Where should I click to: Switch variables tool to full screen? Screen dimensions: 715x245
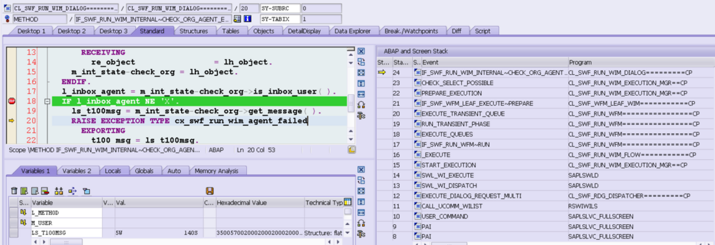tap(361, 191)
